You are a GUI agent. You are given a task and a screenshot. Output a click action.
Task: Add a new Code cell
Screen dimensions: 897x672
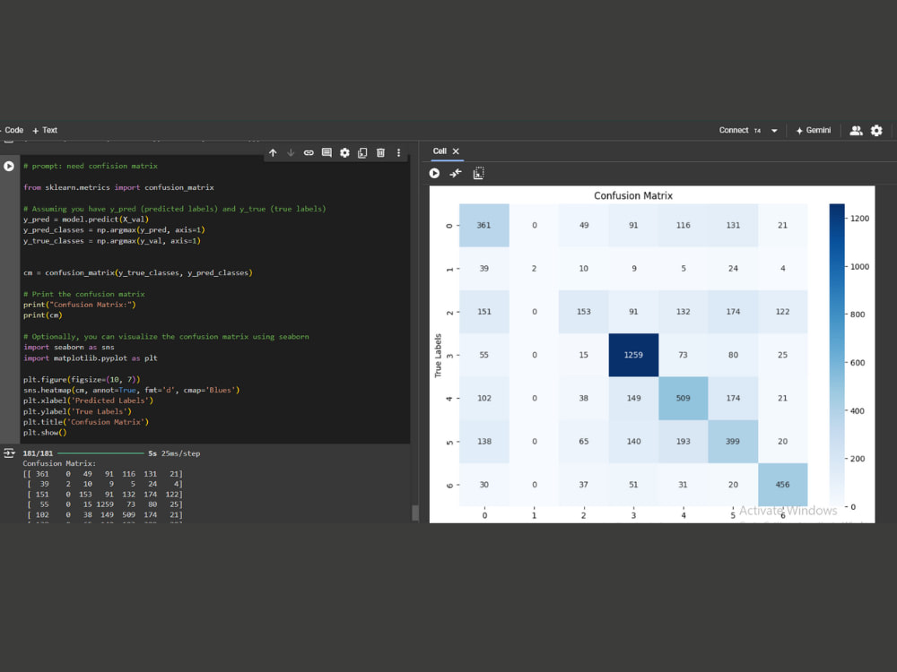[12, 130]
